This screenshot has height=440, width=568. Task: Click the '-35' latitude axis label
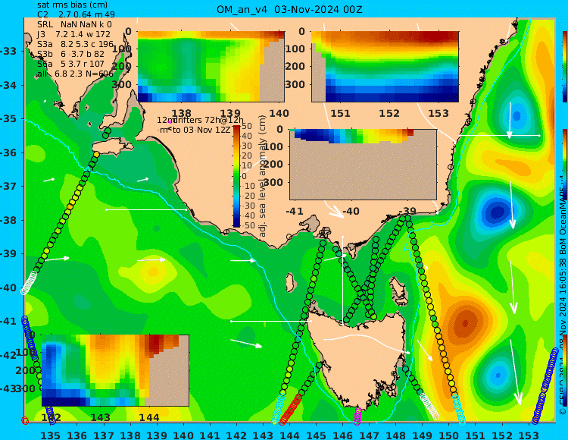8,119
